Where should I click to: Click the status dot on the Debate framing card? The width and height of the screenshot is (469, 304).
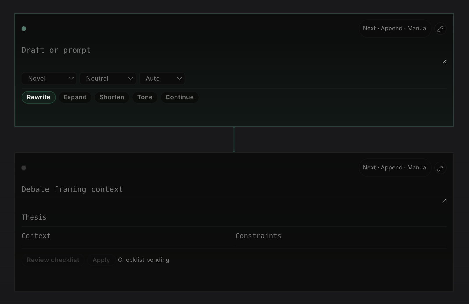[x=24, y=168]
